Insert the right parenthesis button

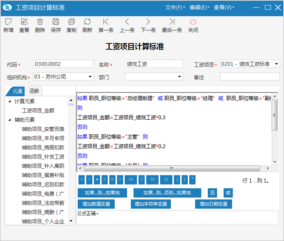click(x=185, y=180)
